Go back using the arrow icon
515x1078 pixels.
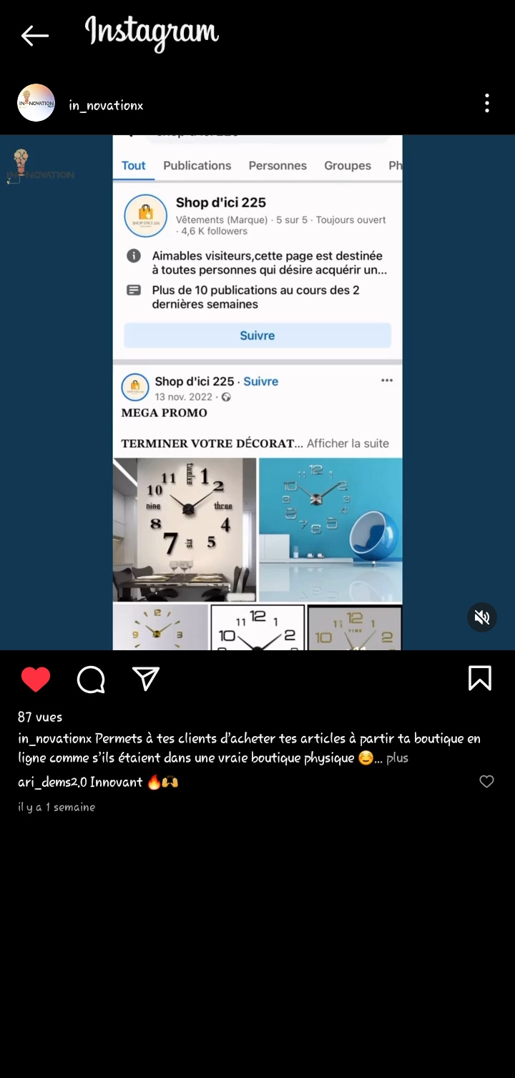[34, 35]
